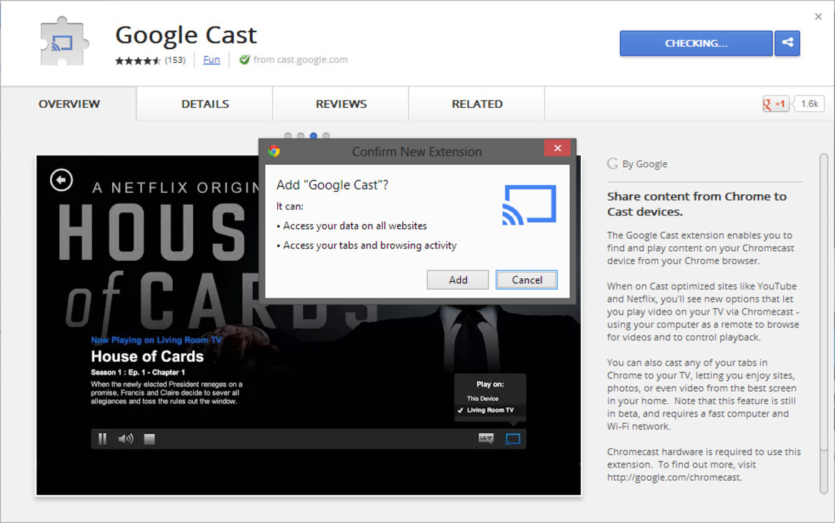
Task: Click the share icon button
Action: click(x=788, y=43)
